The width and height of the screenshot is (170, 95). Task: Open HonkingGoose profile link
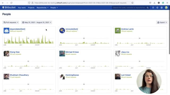point(72,75)
